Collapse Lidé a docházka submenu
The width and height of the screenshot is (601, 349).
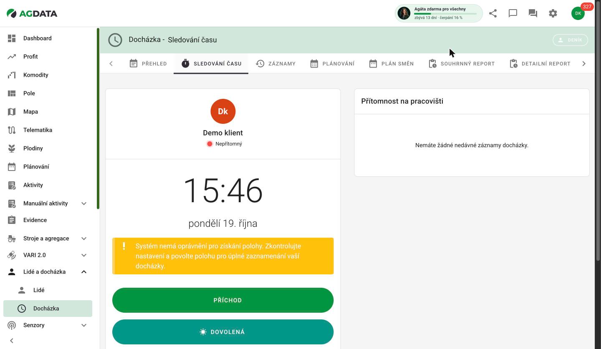click(84, 272)
